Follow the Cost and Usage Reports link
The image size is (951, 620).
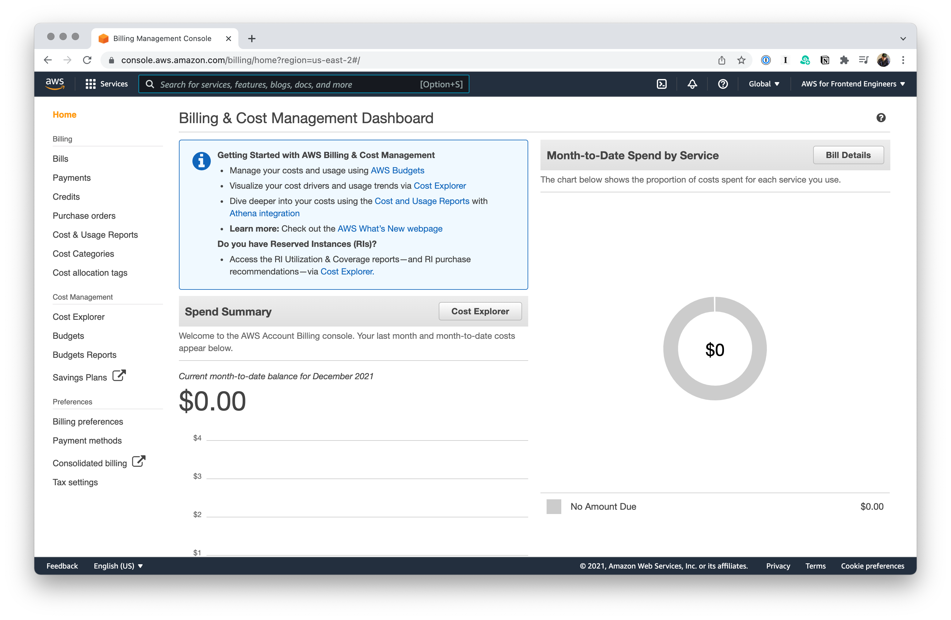tap(422, 201)
